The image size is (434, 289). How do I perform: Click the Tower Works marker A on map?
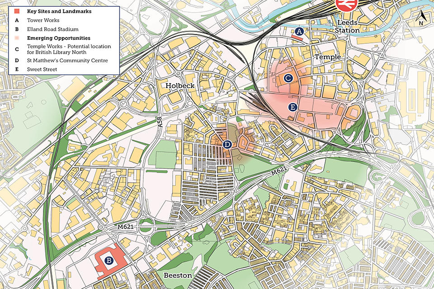[x=298, y=31]
